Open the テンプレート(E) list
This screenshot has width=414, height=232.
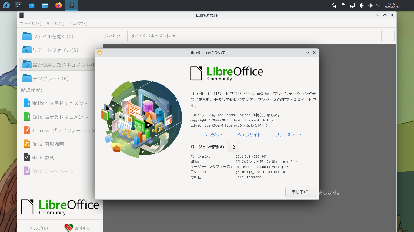pos(58,78)
